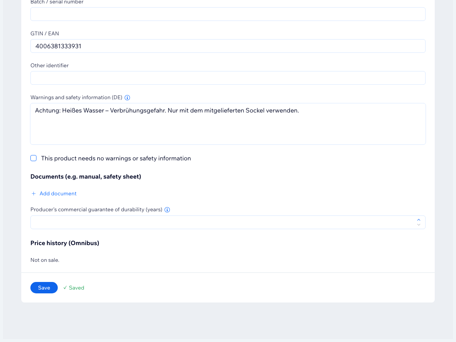Click the Price history (Omnibus) heading
The width and height of the screenshot is (456, 342).
65,243
